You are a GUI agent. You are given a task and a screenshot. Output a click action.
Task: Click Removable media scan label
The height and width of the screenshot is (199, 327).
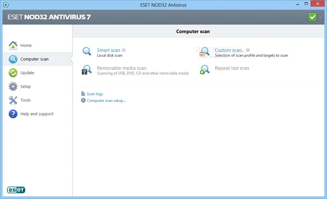(x=122, y=68)
